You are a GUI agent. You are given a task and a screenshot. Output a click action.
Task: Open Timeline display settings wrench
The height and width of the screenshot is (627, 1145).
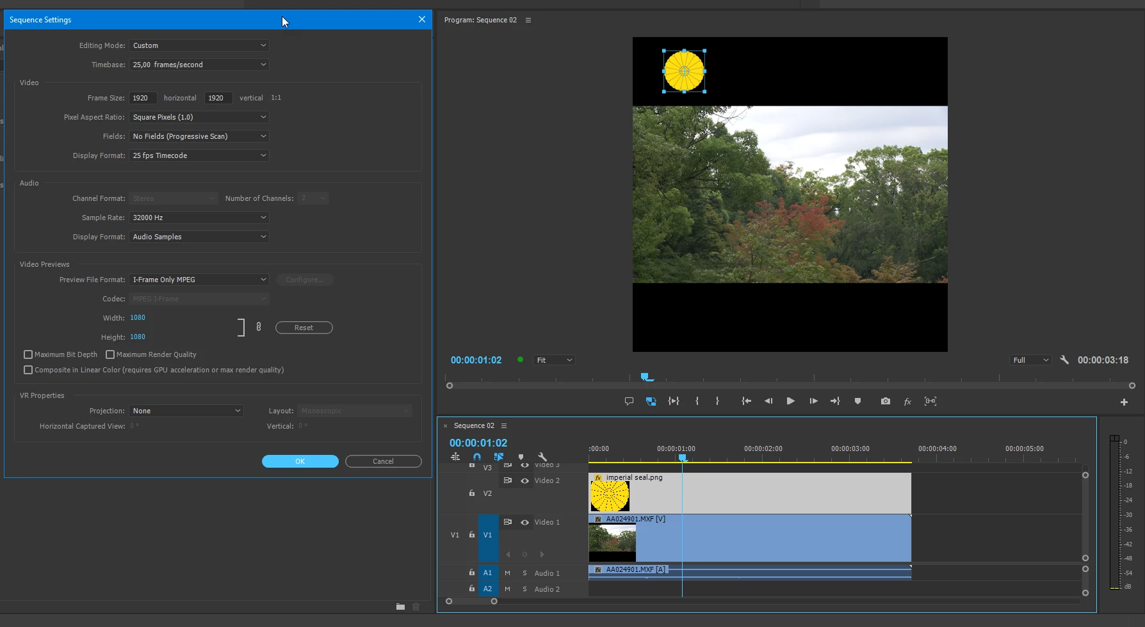[542, 457]
